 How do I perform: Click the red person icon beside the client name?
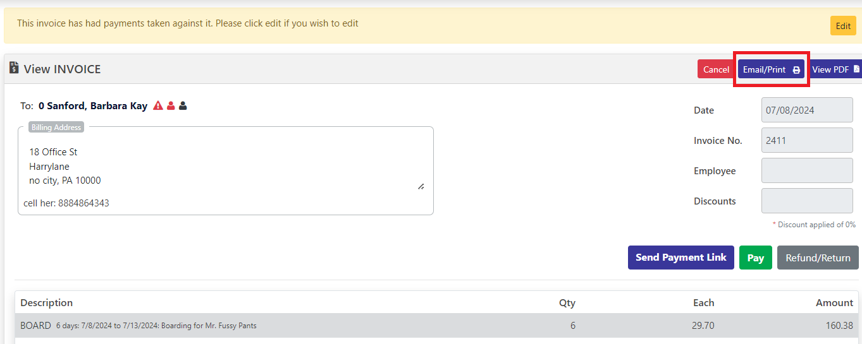tap(171, 105)
